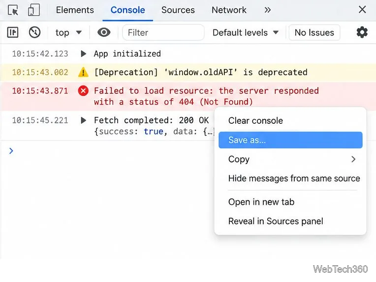Click the Filter input field

pyautogui.click(x=163, y=32)
